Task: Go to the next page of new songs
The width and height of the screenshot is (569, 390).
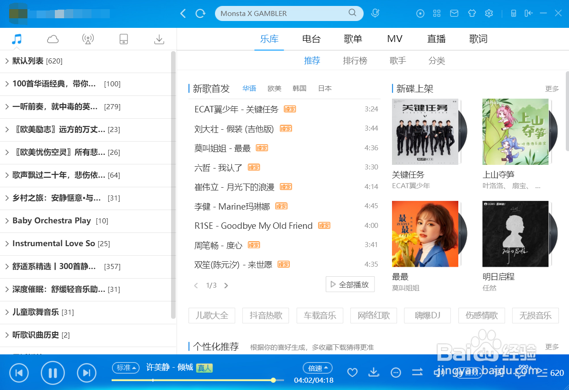Action: [x=226, y=285]
